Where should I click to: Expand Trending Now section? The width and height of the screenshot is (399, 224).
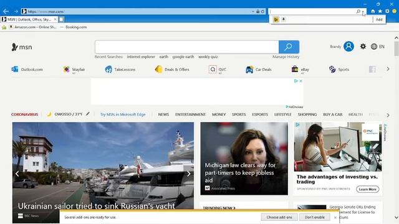click(x=219, y=208)
